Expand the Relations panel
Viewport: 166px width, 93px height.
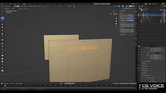click(144, 64)
